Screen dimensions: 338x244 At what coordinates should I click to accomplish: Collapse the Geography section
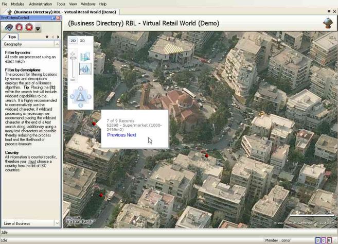tap(57, 44)
